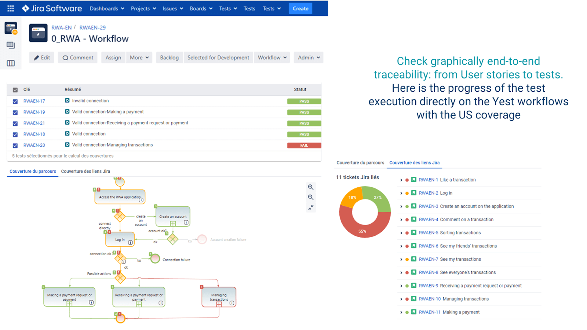This screenshot has width=587, height=330.
Task: Zoom in on the workflow diagram
Action: pyautogui.click(x=310, y=187)
